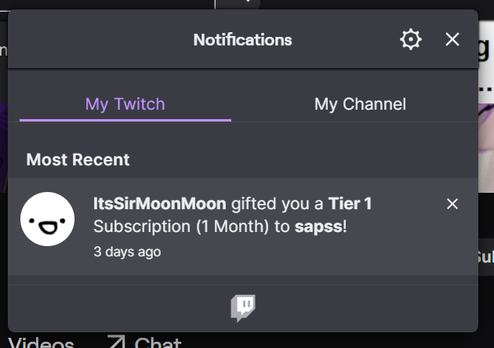Click the Twitch glitch logo at panel bottom
The width and height of the screenshot is (494, 348).
[x=243, y=307]
